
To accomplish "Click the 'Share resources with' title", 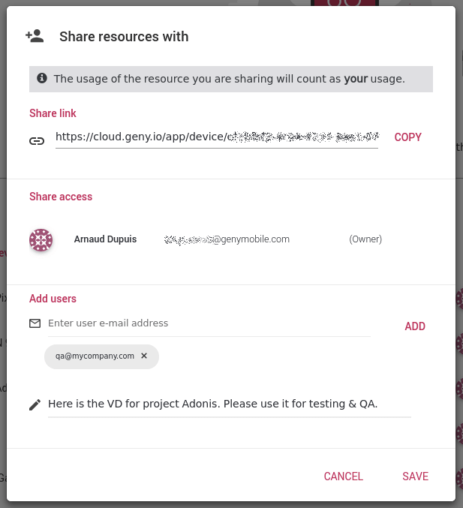I will [x=124, y=37].
